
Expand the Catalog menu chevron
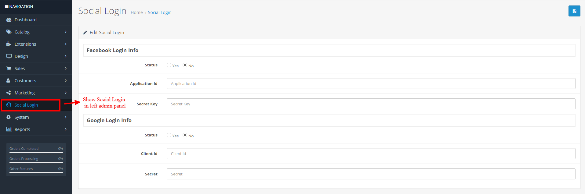(66, 32)
